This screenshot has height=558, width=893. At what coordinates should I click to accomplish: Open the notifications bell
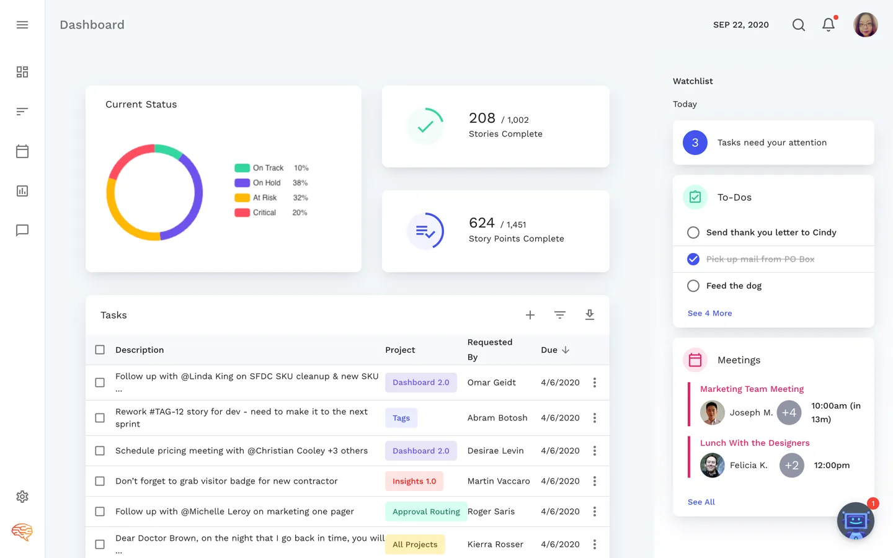[x=829, y=25]
